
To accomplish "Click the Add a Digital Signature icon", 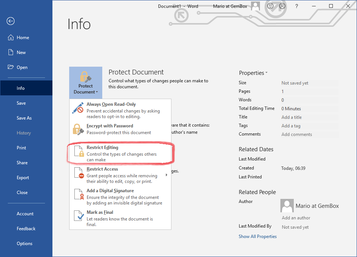I will pyautogui.click(x=78, y=194).
